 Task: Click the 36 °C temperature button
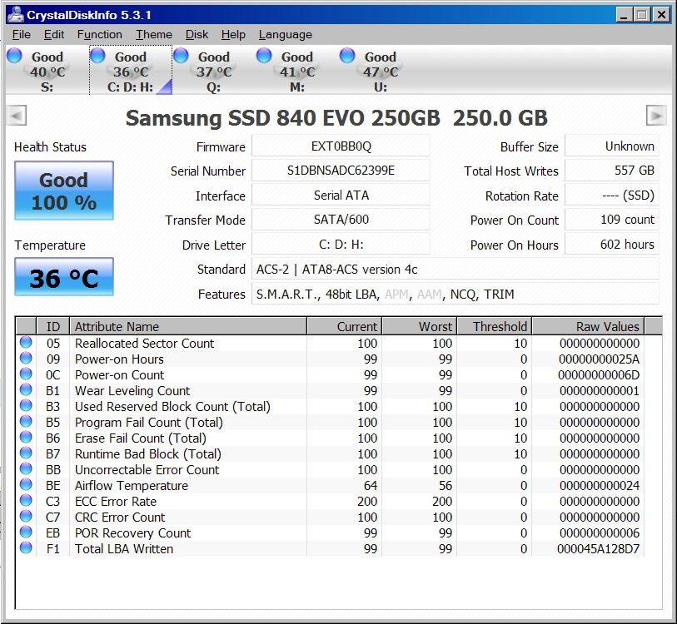tap(64, 277)
